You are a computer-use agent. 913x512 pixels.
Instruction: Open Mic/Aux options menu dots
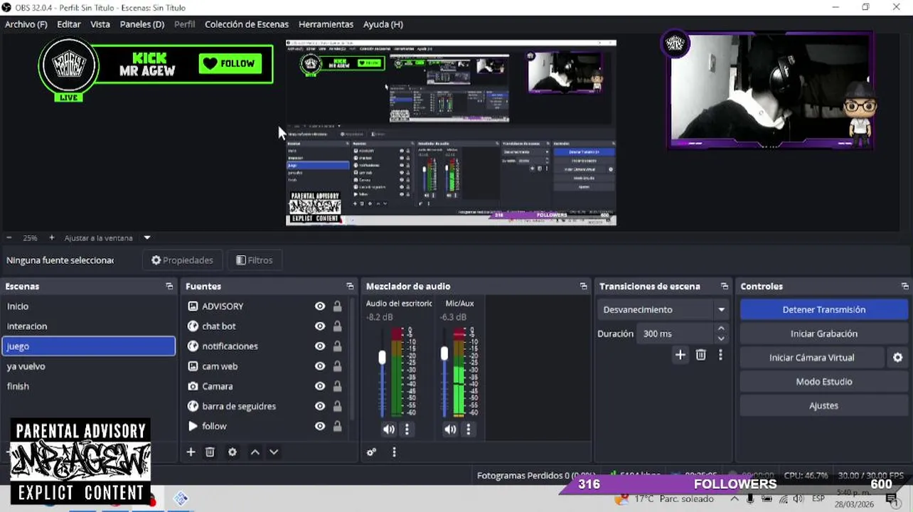point(468,430)
